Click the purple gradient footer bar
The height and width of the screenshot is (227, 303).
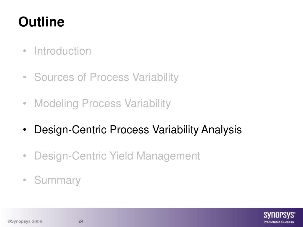(151, 217)
